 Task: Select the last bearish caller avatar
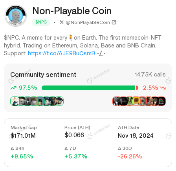pyautogui.click(x=162, y=101)
